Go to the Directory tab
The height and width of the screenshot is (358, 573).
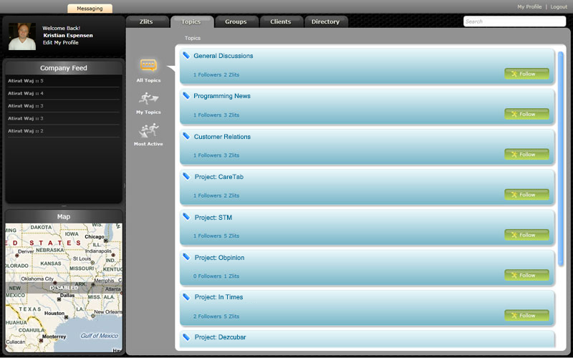pos(325,21)
